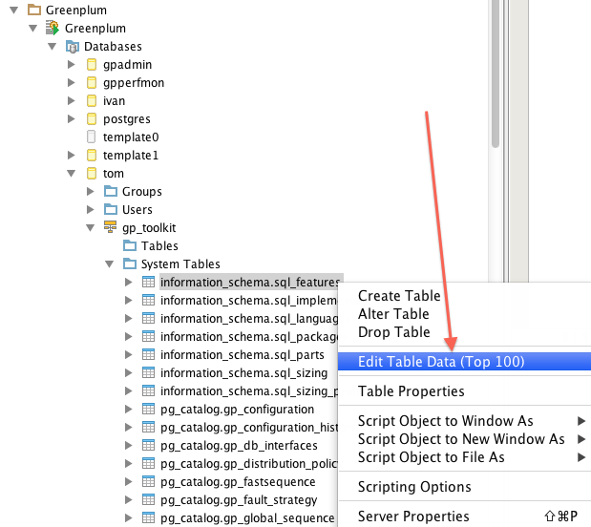Click the gp_db_interfaces table icon
The image size is (591, 527).
coord(148,445)
